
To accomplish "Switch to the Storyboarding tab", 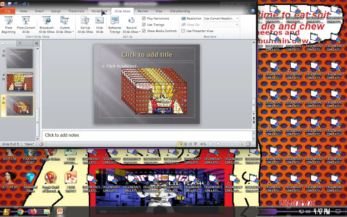I will click(180, 11).
